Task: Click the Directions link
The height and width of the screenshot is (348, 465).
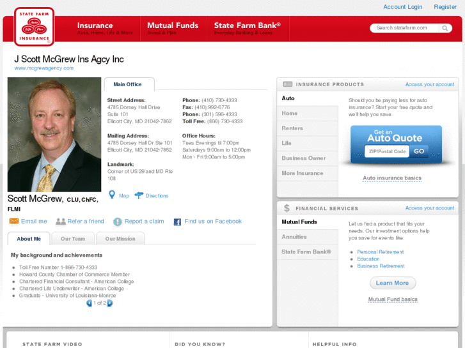Action: tap(157, 196)
